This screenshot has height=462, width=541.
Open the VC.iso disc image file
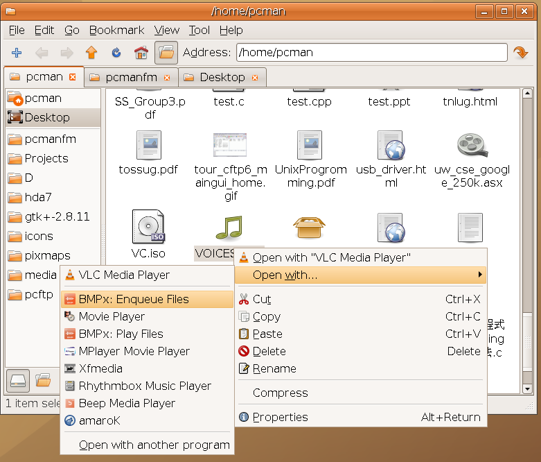coord(148,228)
